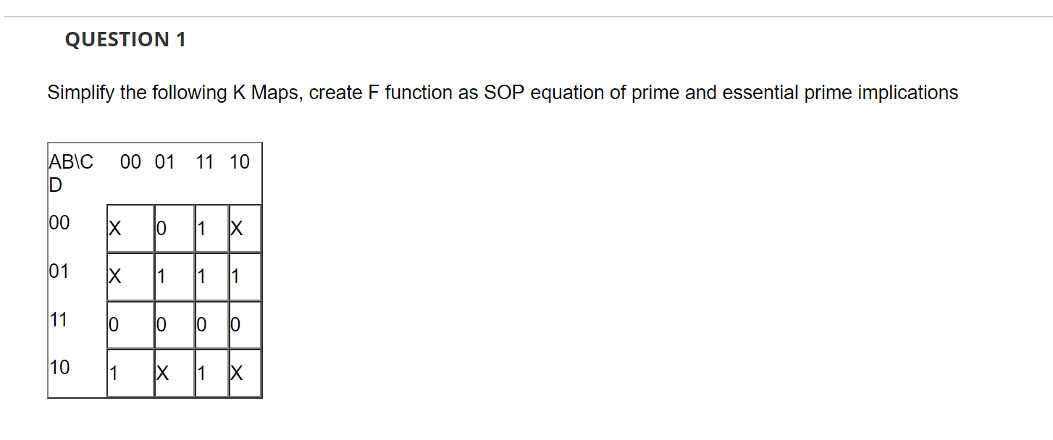Viewport: 1053px width, 440px height.
Task: Click the 1 cell at row 01, column 10
Action: [x=245, y=276]
